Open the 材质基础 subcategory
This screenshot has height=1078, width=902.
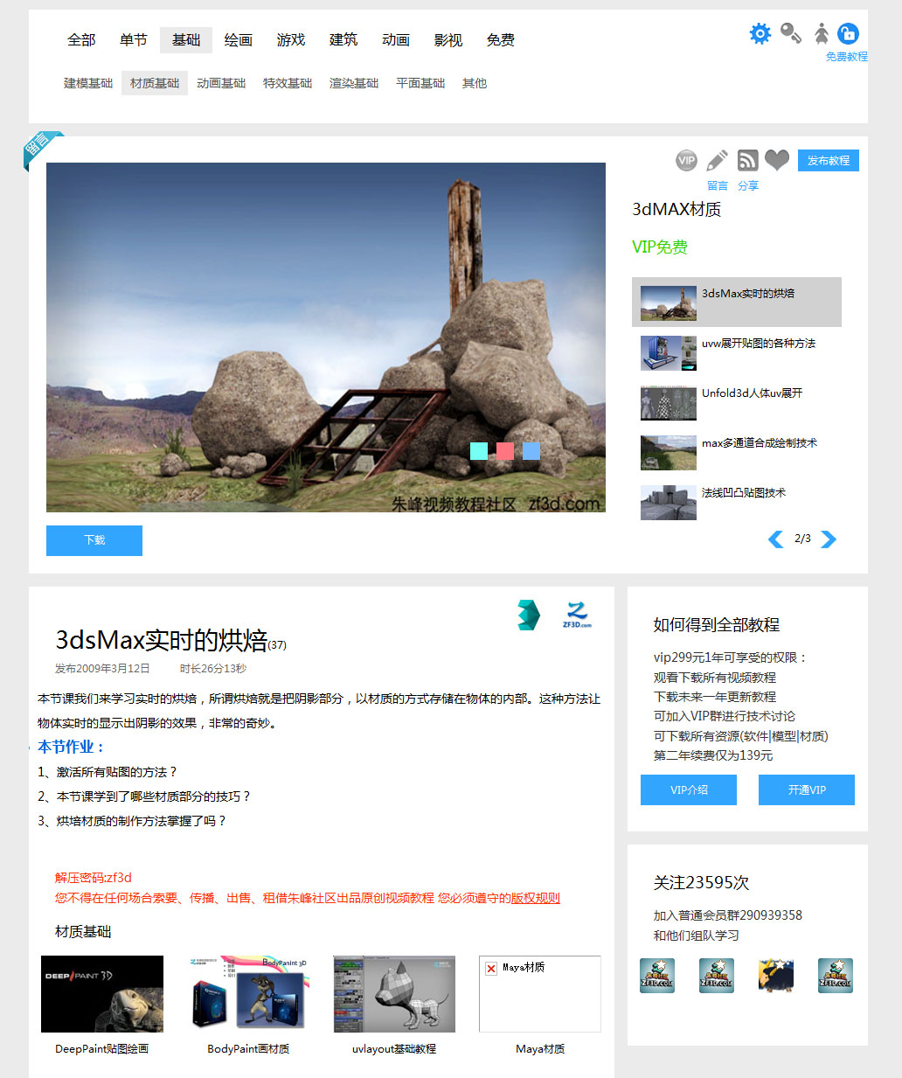point(155,83)
